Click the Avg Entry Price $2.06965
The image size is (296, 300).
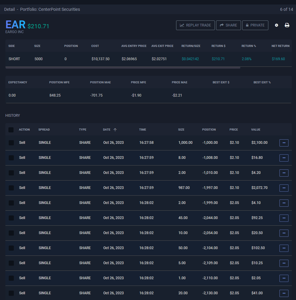(x=129, y=59)
